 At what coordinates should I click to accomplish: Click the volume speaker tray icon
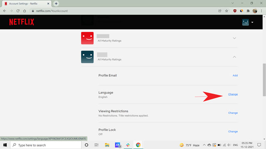click(229, 145)
